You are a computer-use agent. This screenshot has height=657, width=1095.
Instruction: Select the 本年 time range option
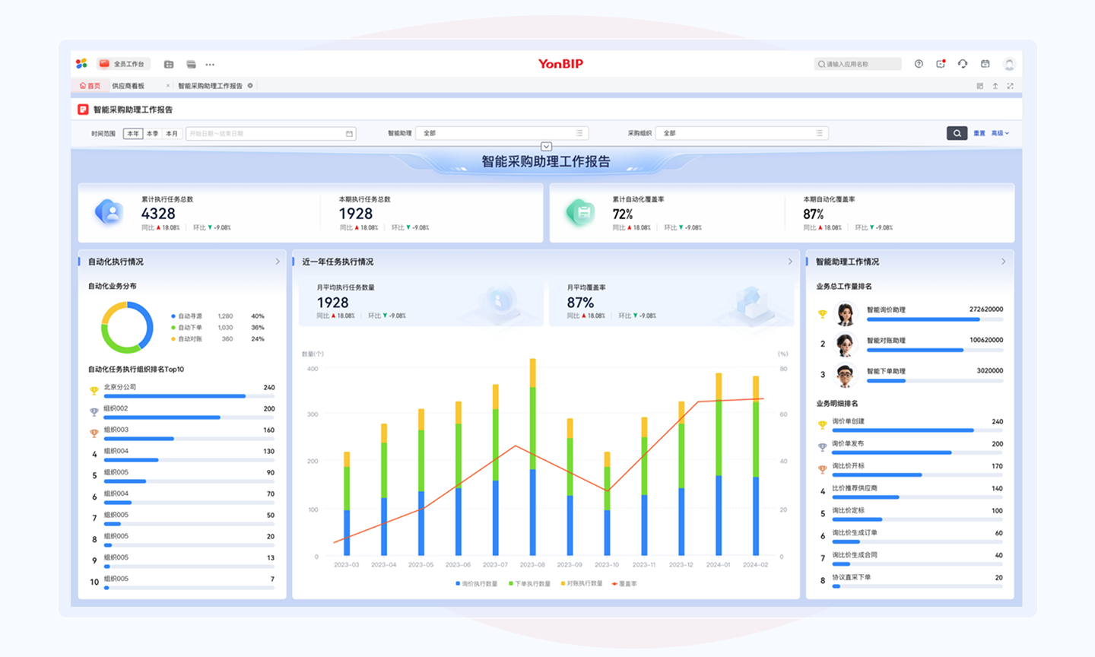133,134
